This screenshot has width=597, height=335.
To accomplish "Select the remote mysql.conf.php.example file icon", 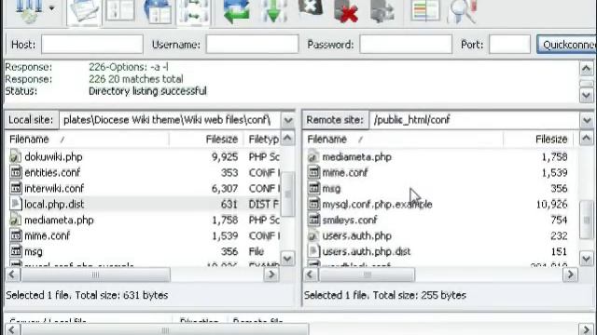I will 313,204.
